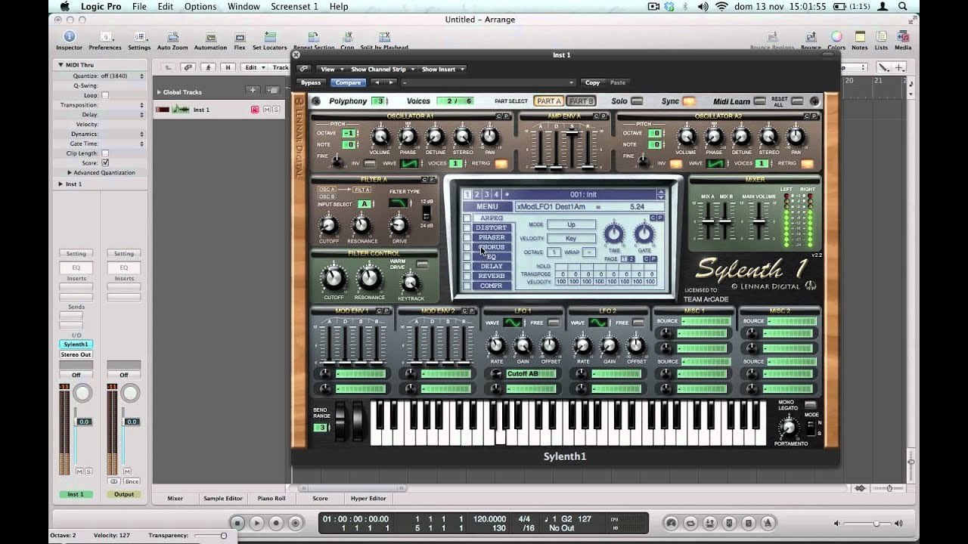
Task: Click the Wi-Fi status icon
Action: click(721, 6)
